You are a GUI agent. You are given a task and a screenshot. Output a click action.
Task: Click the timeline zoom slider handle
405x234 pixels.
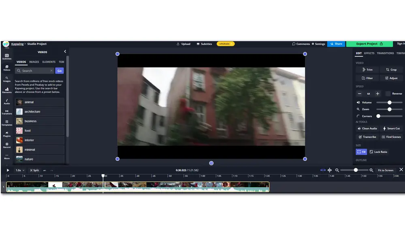pyautogui.click(x=356, y=170)
